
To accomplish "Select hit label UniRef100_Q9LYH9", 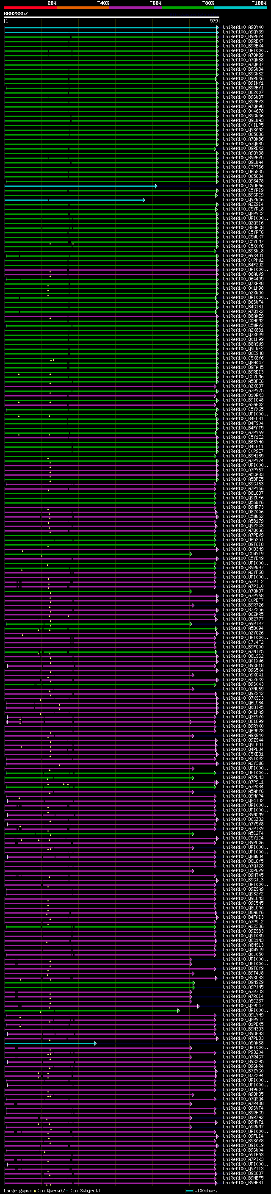I will (243, 1015).
